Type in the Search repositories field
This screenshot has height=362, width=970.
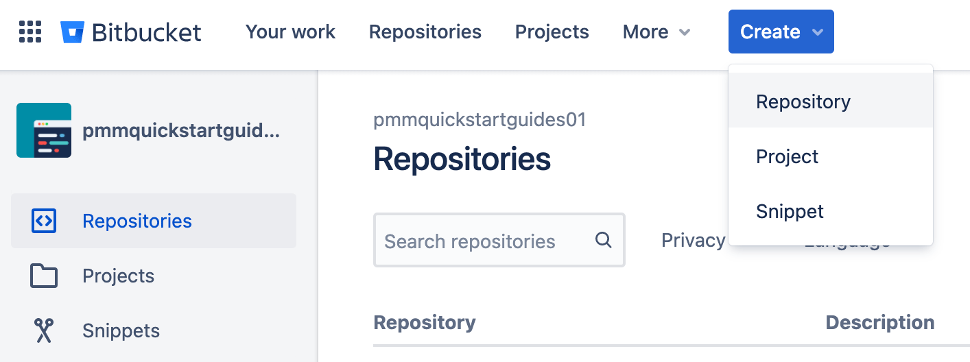click(480, 241)
